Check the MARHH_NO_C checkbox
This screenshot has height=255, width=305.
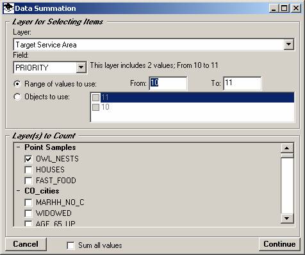pos(28,202)
